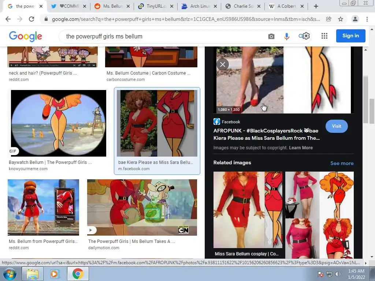Open the second related cosplay collage image

(x=319, y=215)
